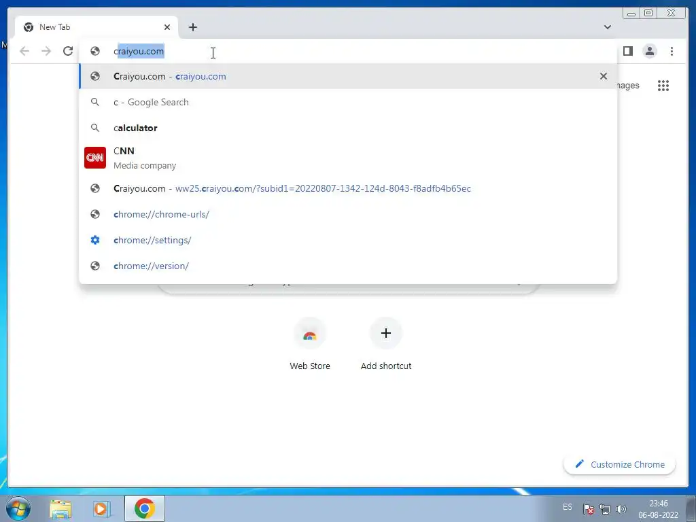Click the Customize Chrome button
696x522 pixels.
[x=620, y=464]
